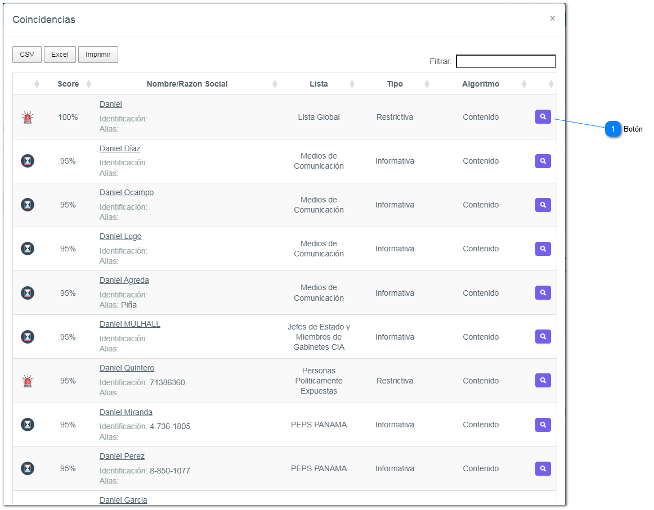Sort by Nombre/Razon Social column header
This screenshot has height=510, width=654.
[187, 84]
